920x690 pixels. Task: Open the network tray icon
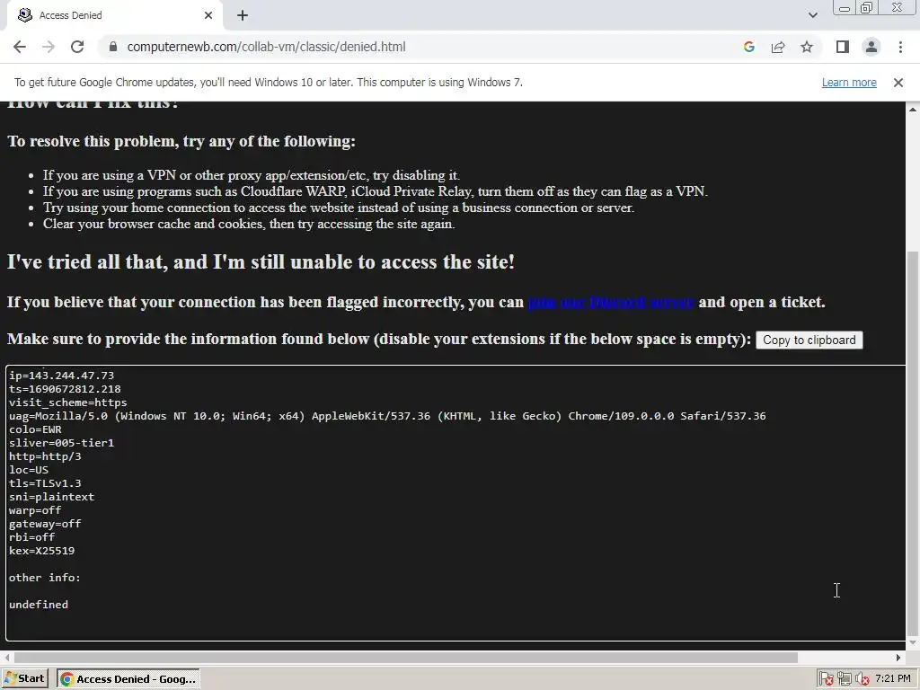[845, 679]
